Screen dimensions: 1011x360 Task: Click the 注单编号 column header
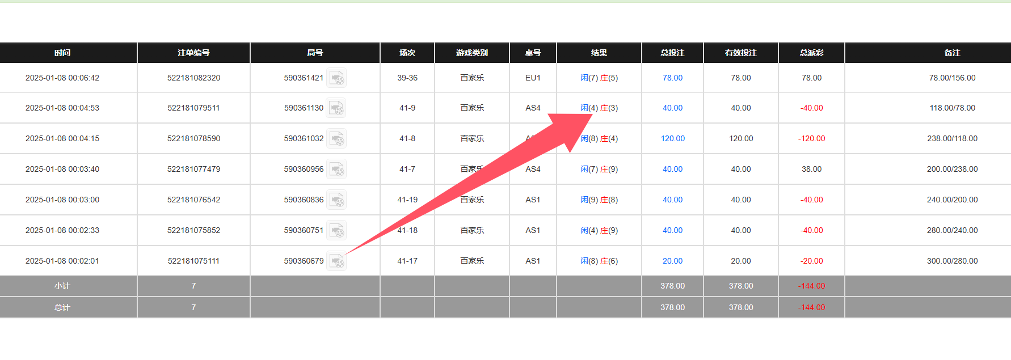(193, 53)
